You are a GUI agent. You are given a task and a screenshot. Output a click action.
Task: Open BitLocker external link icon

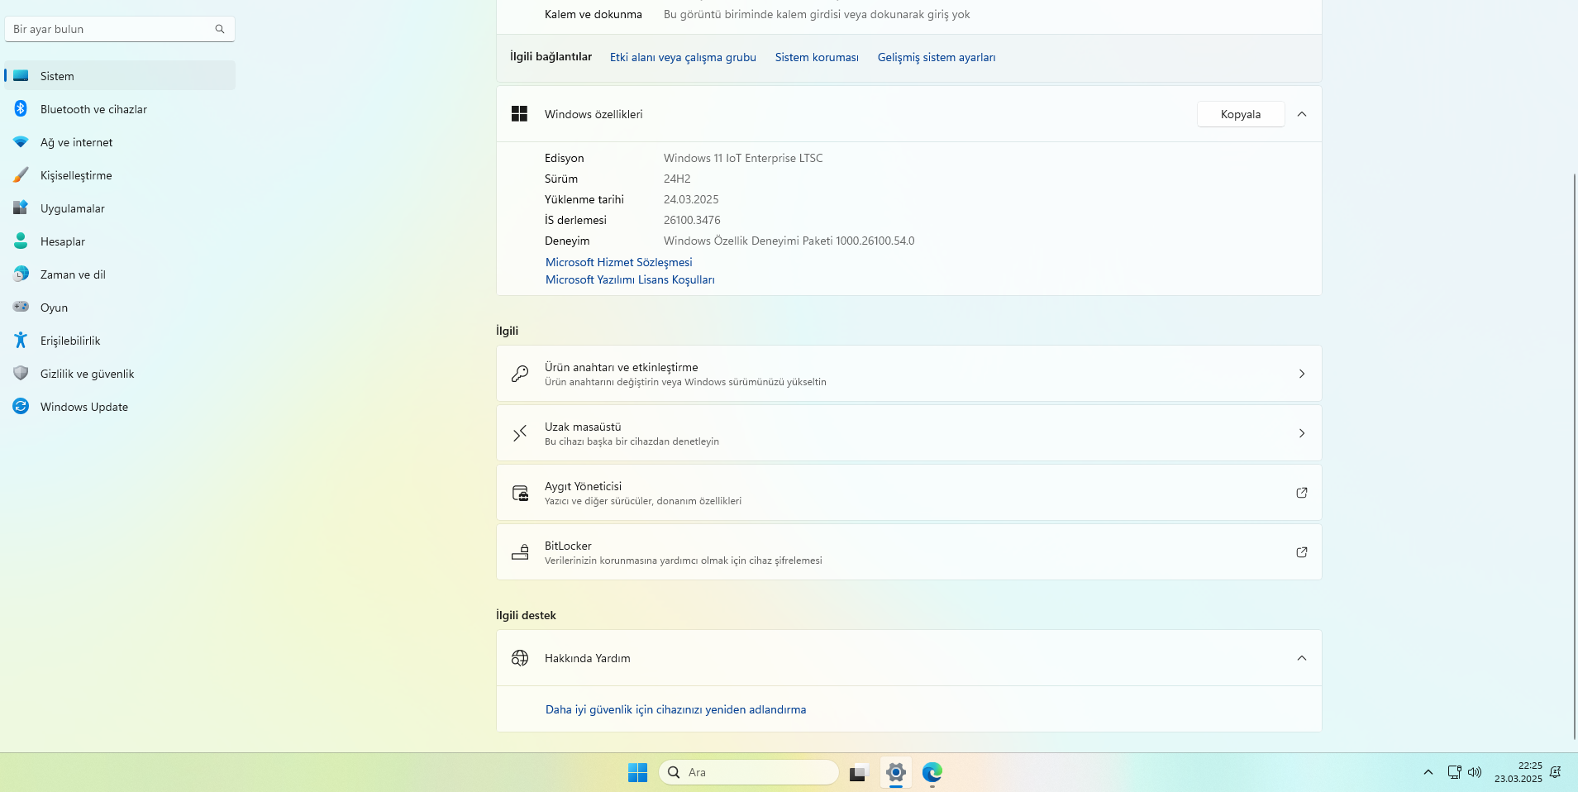coord(1302,552)
